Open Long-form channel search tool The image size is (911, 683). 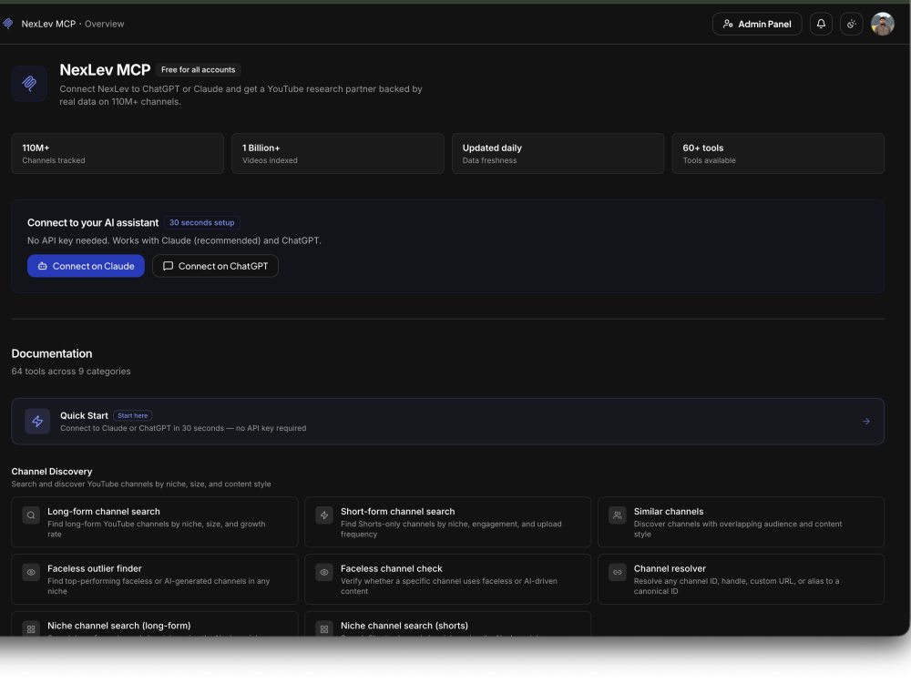(x=155, y=522)
